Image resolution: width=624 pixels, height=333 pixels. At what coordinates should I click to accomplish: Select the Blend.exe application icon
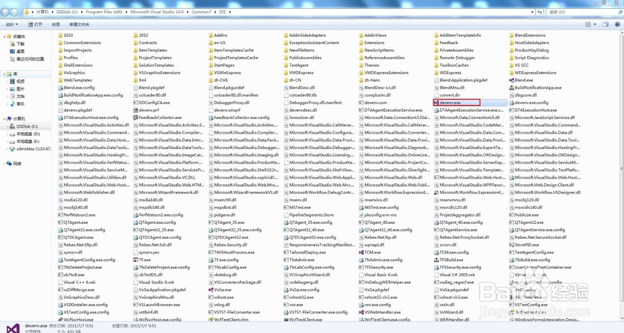coord(512,80)
